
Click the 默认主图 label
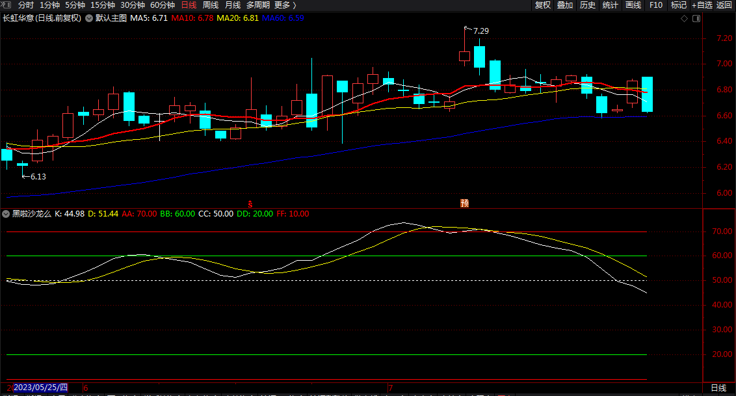click(111, 18)
